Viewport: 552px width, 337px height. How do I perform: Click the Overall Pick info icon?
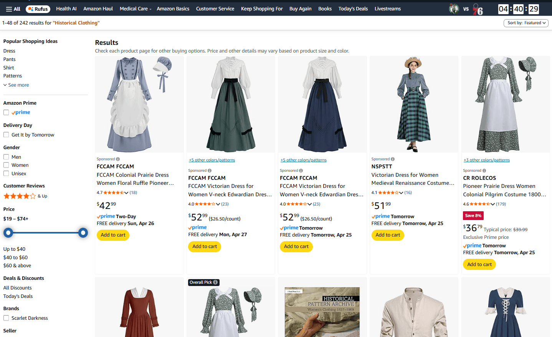pyautogui.click(x=216, y=282)
